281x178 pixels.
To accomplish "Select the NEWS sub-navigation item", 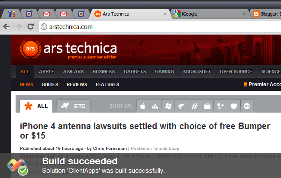I will (x=26, y=84).
